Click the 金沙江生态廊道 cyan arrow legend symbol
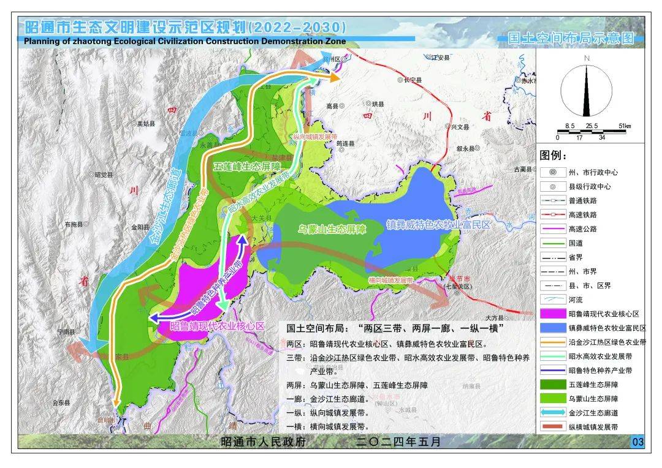 [553, 413]
